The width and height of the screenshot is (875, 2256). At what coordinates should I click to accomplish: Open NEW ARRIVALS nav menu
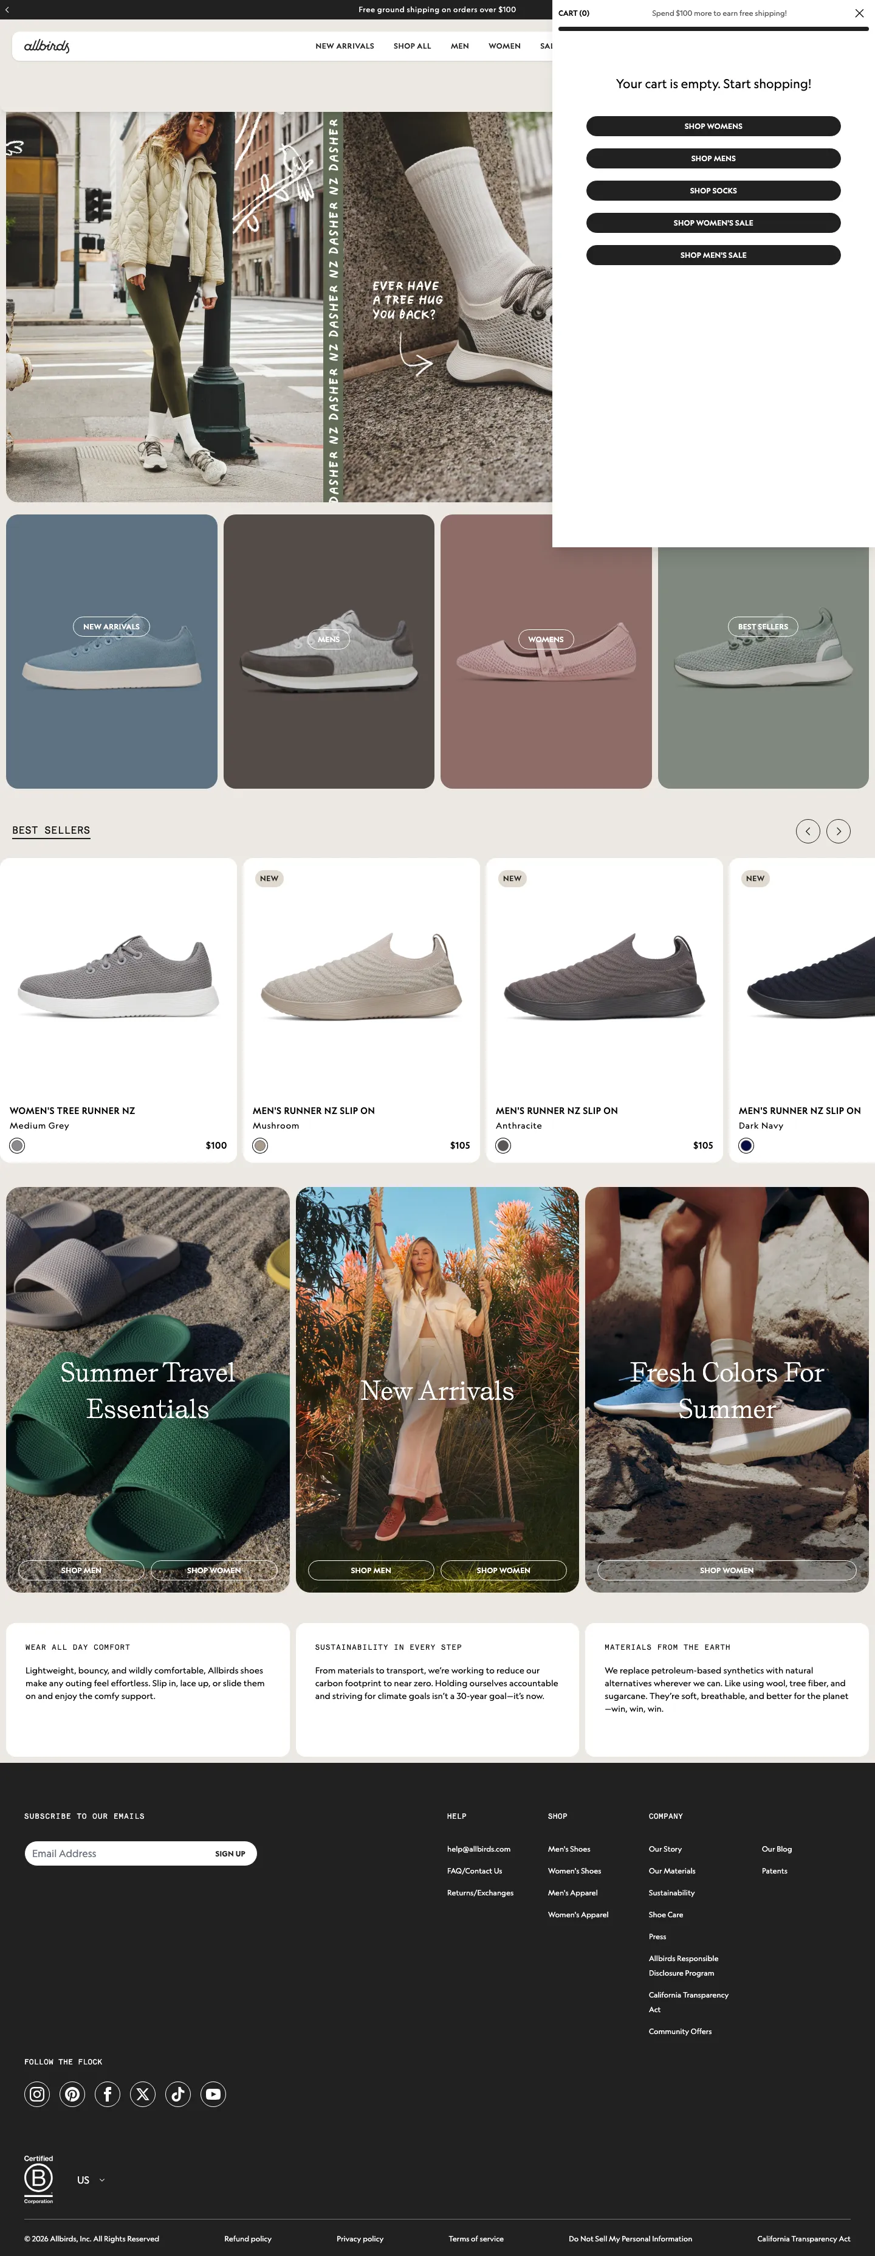point(345,46)
